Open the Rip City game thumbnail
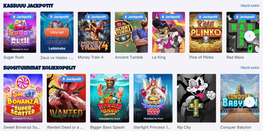This screenshot has width=263, height=131. pos(196,98)
